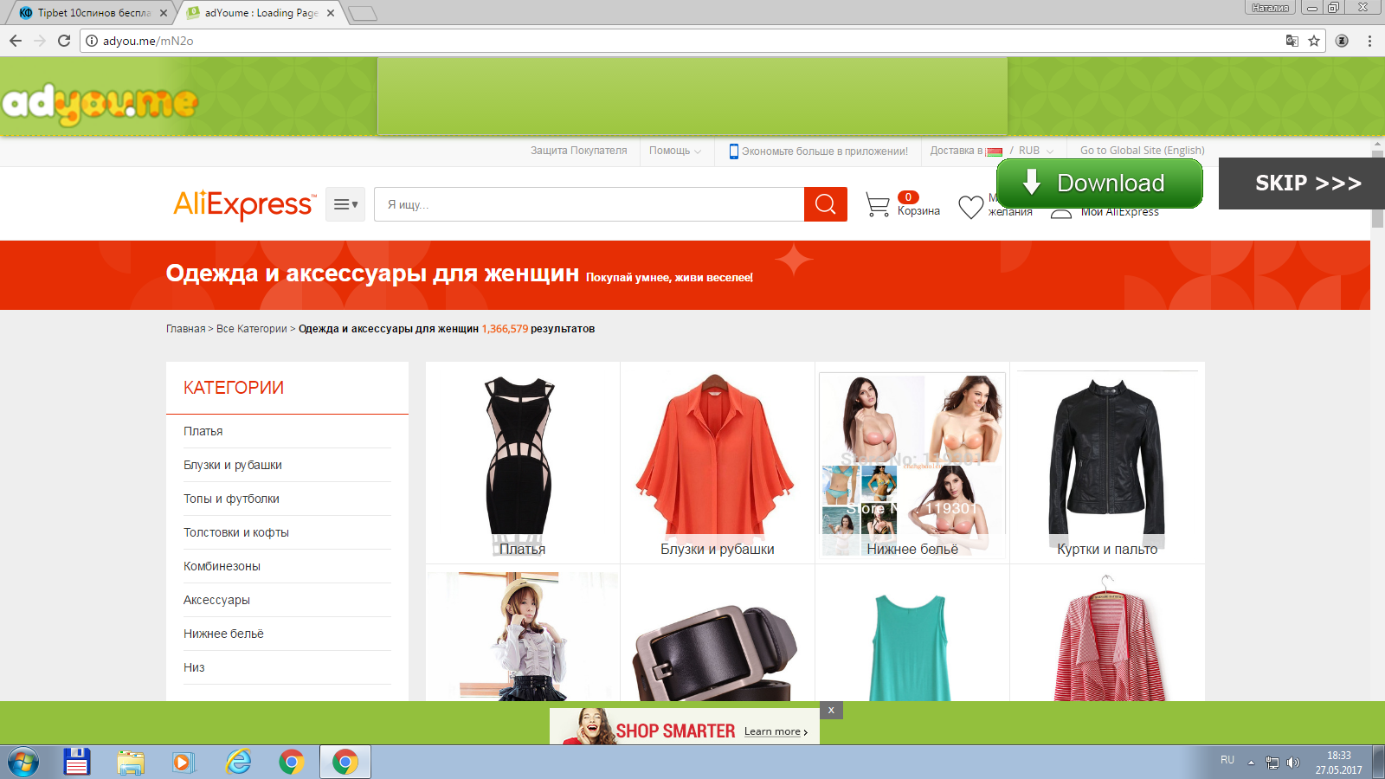1385x779 pixels.
Task: Open a new browser tab
Action: pyautogui.click(x=363, y=13)
